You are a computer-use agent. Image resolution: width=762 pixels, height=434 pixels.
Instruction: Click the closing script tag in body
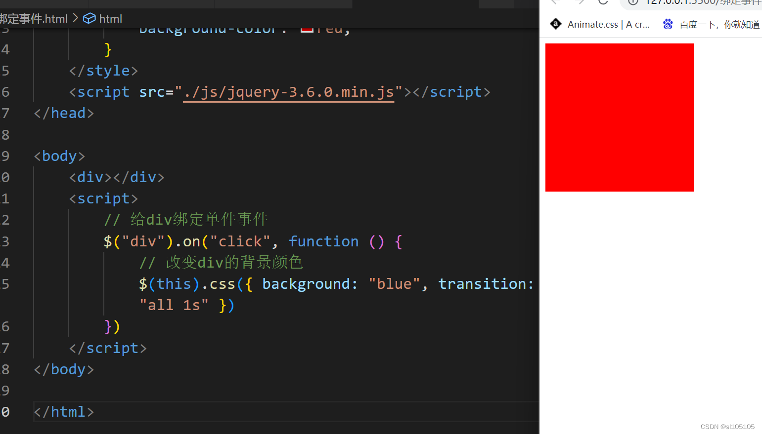(108, 348)
